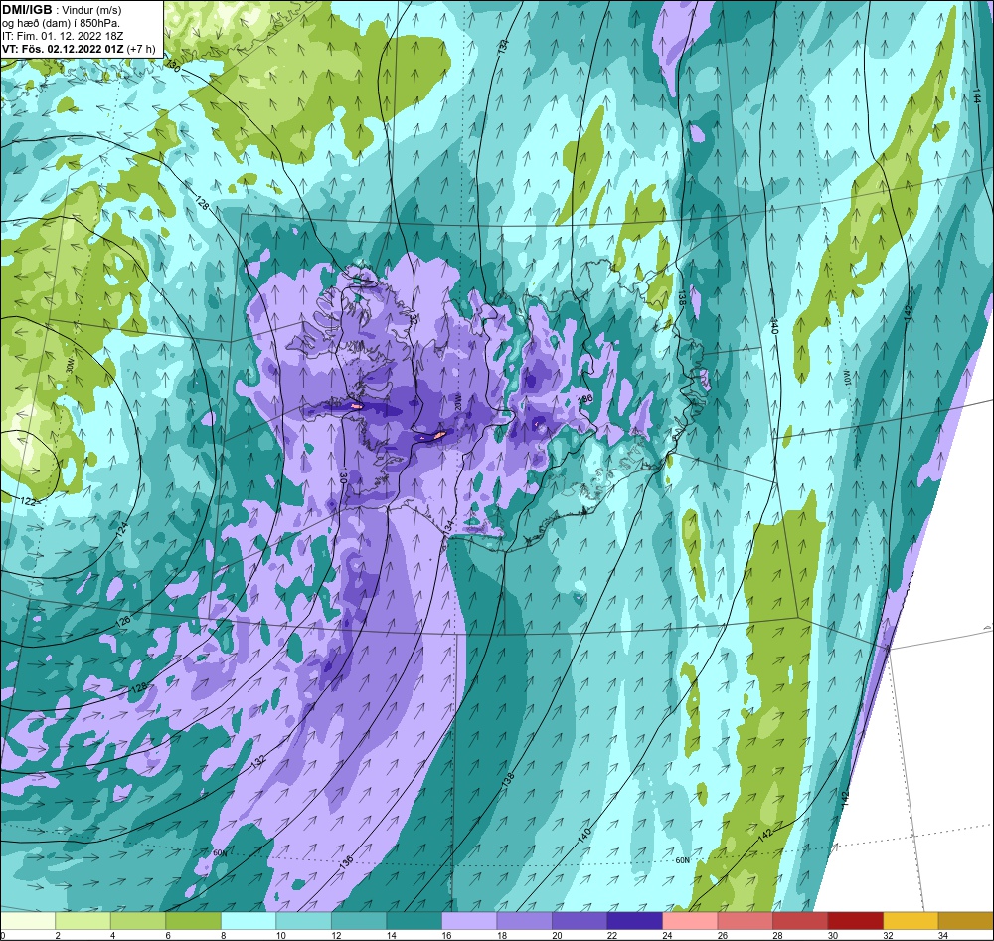
Task: Click the 24–26 m/s pink legend swatch
Action: 690,920
